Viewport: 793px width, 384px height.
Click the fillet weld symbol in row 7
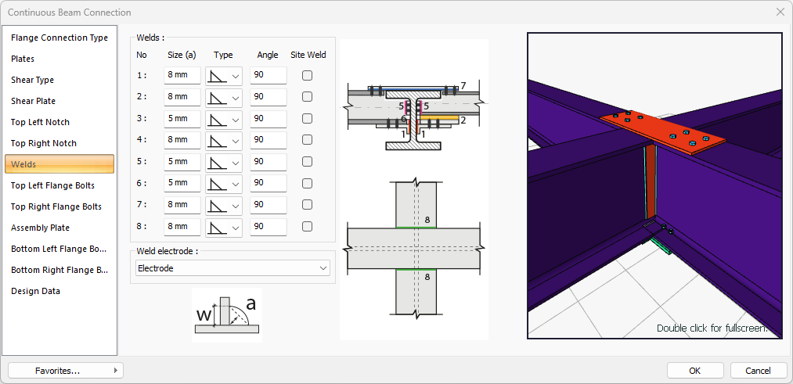(x=217, y=206)
